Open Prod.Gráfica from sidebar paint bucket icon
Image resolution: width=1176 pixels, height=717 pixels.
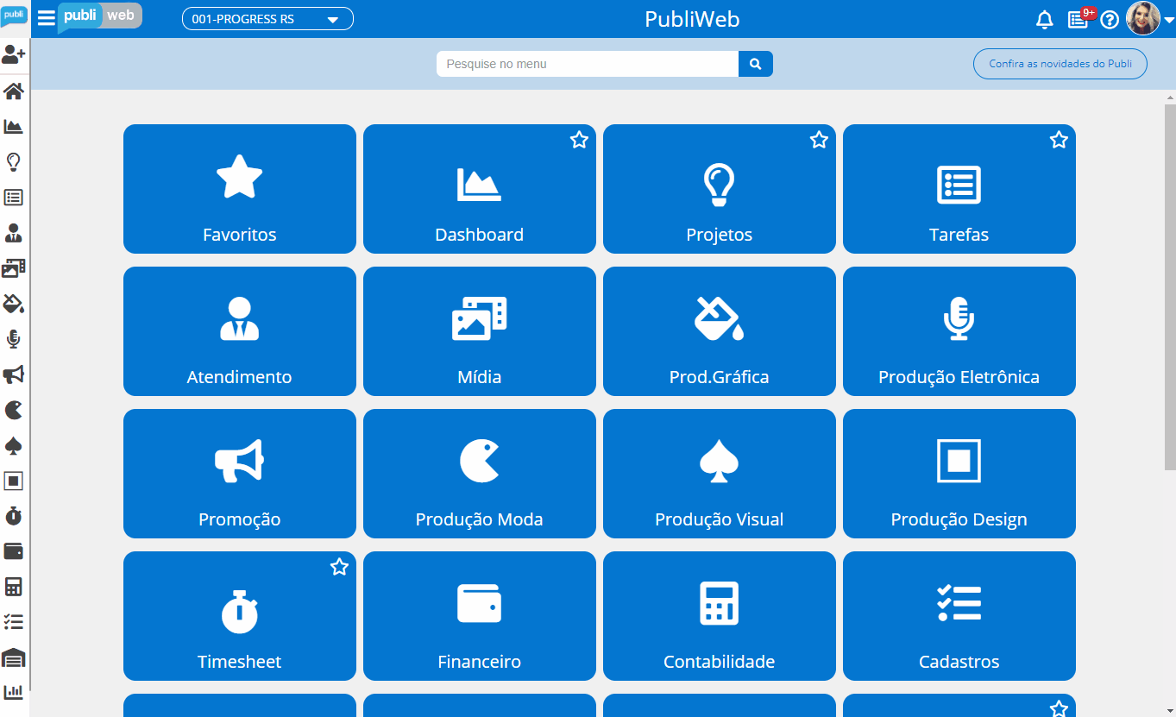pos(14,303)
